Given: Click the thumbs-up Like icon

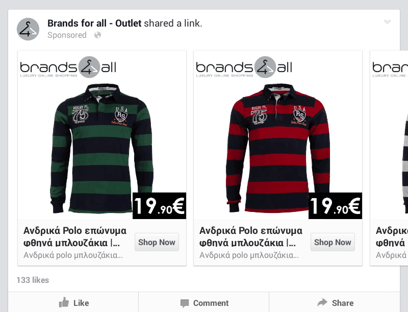Looking at the screenshot, I should (64, 302).
